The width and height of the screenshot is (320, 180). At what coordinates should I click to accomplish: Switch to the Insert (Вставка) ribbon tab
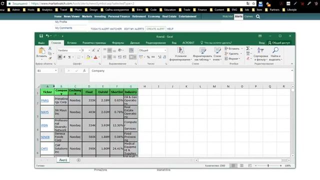point(72,43)
